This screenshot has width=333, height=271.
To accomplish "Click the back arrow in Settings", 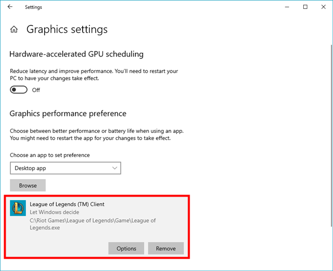I will click(10, 7).
